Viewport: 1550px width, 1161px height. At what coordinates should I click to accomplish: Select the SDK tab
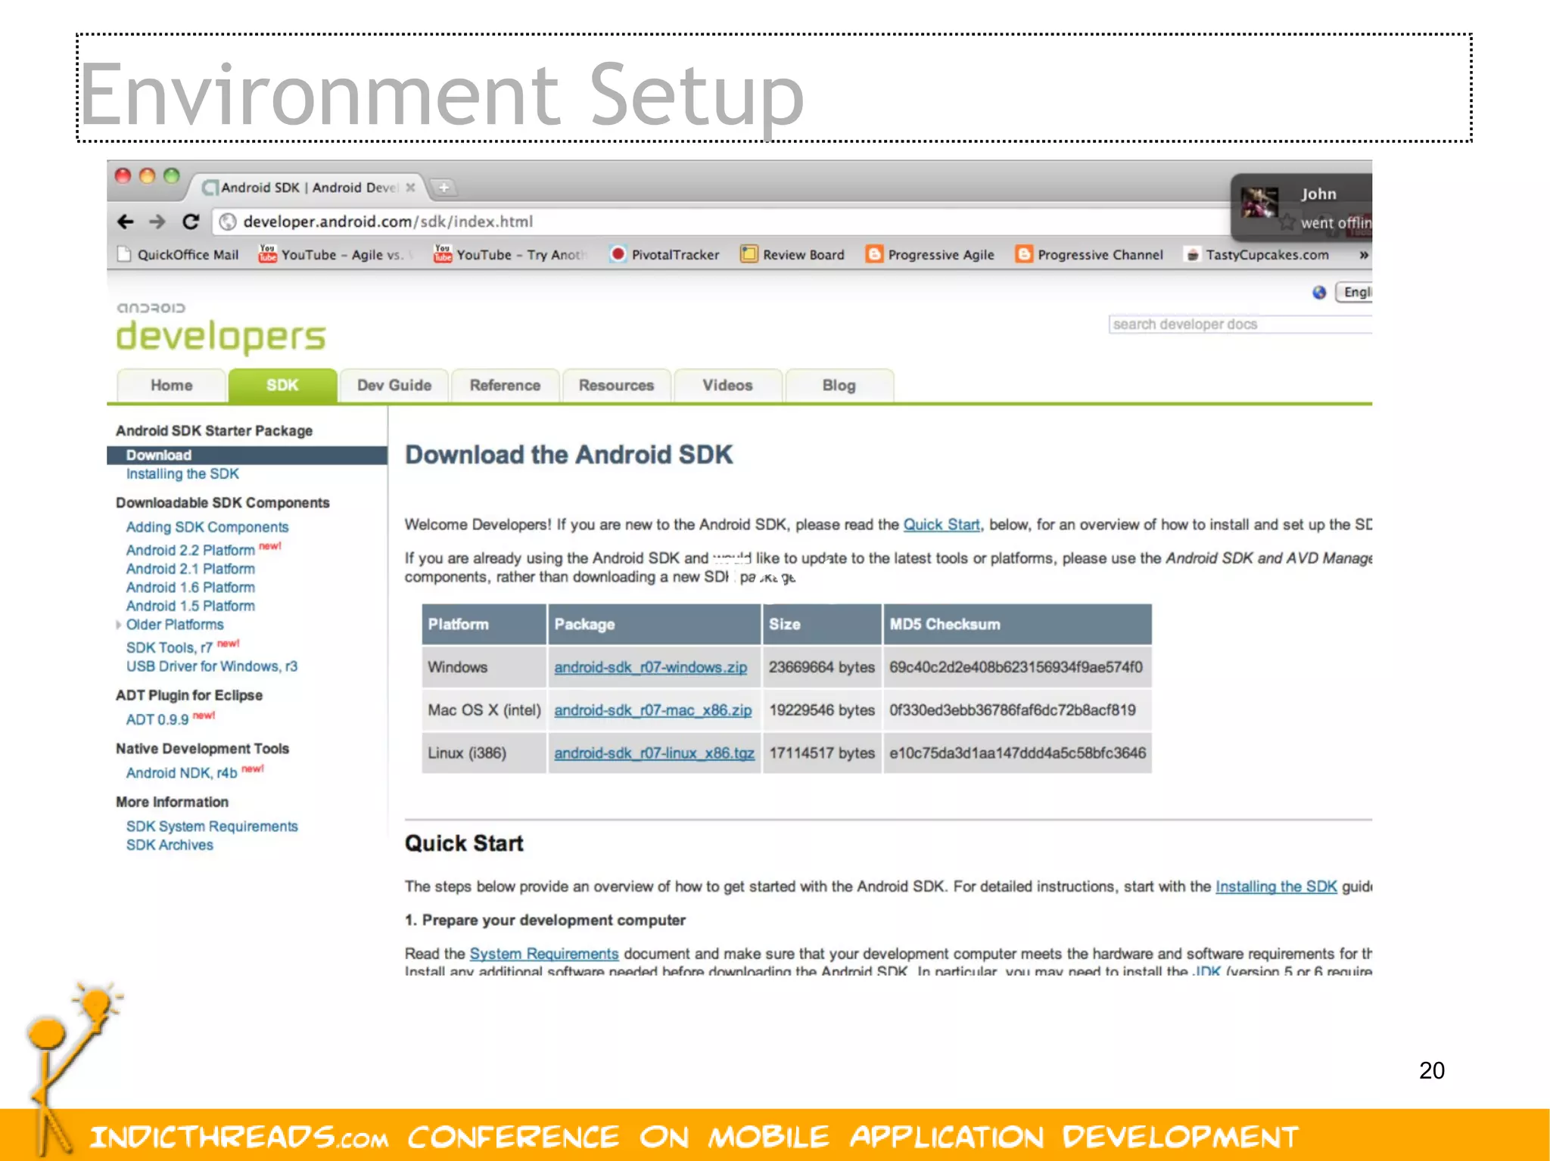point(282,386)
